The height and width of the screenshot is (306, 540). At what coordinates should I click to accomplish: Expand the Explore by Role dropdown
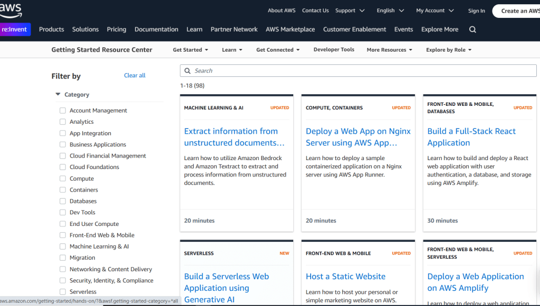pyautogui.click(x=448, y=50)
